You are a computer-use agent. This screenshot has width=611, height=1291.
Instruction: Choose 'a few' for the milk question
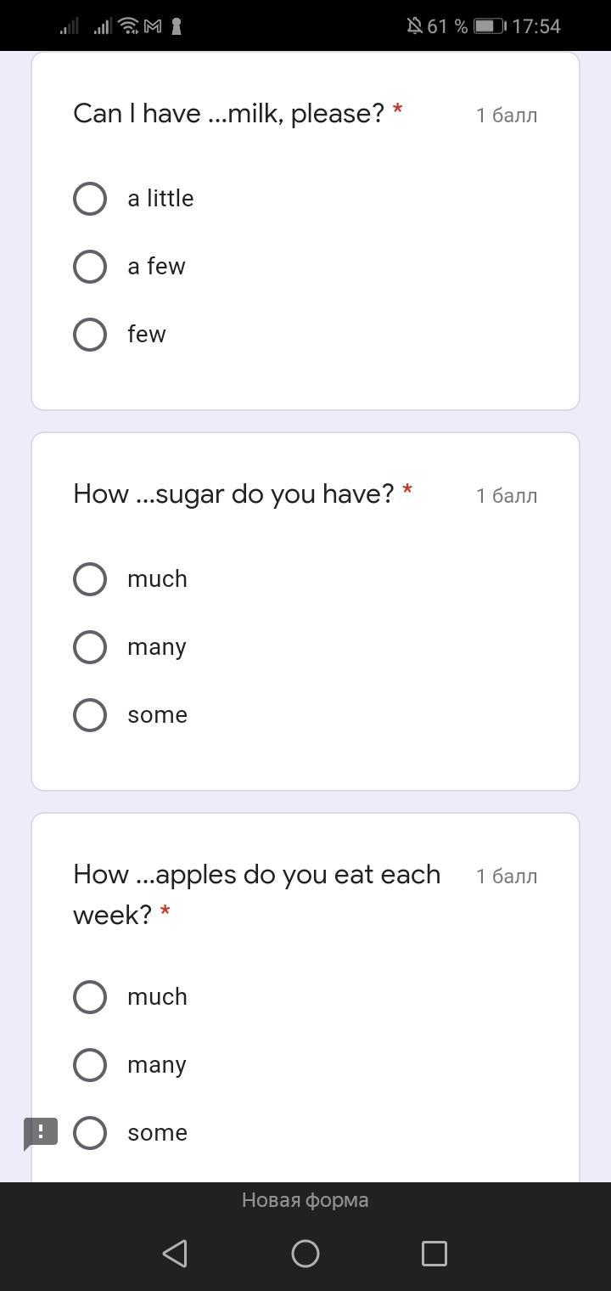click(90, 267)
